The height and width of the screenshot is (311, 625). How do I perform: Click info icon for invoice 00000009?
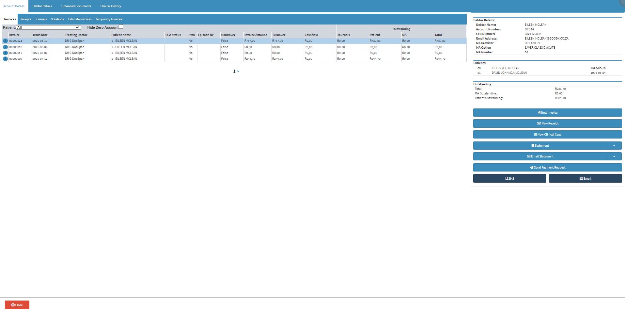point(5,59)
